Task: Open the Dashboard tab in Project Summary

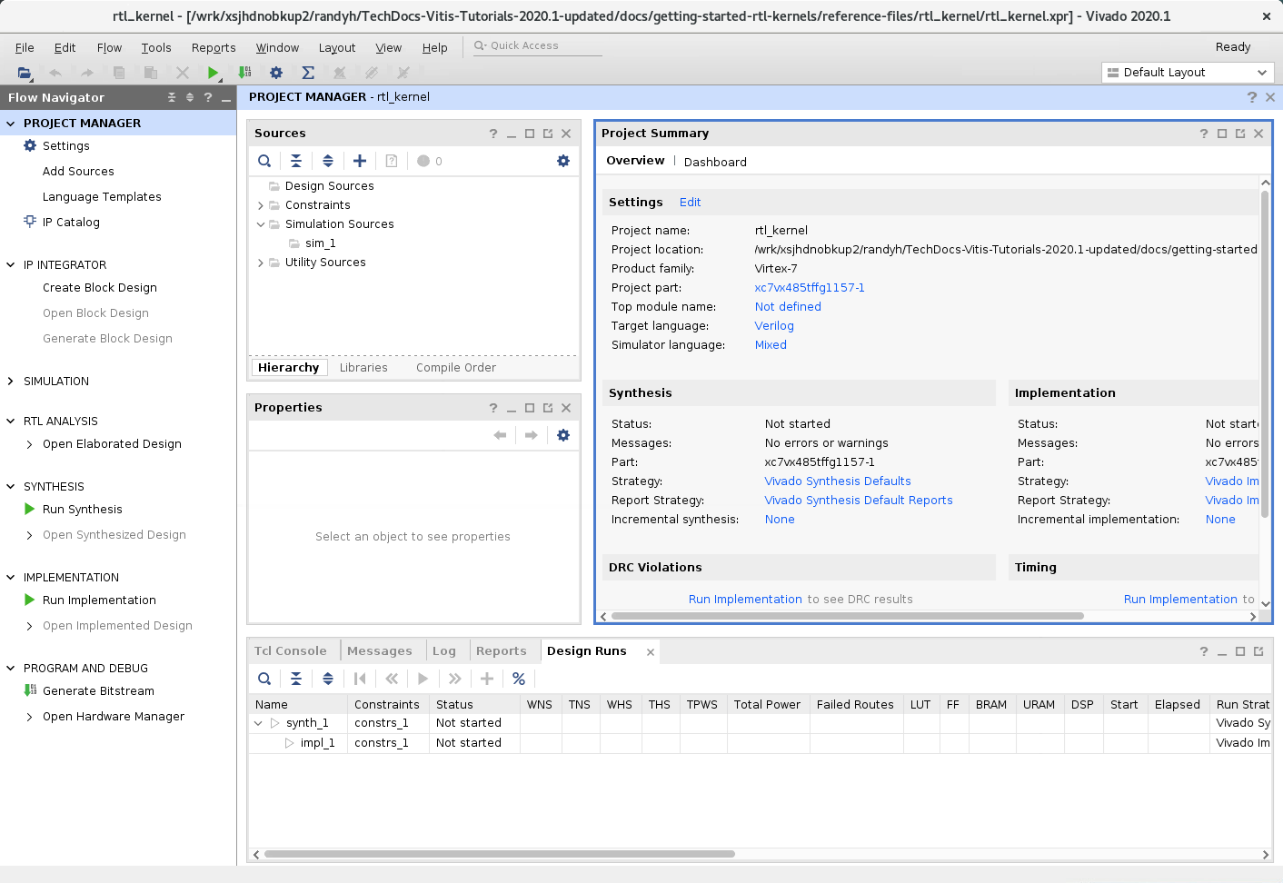Action: click(x=715, y=162)
